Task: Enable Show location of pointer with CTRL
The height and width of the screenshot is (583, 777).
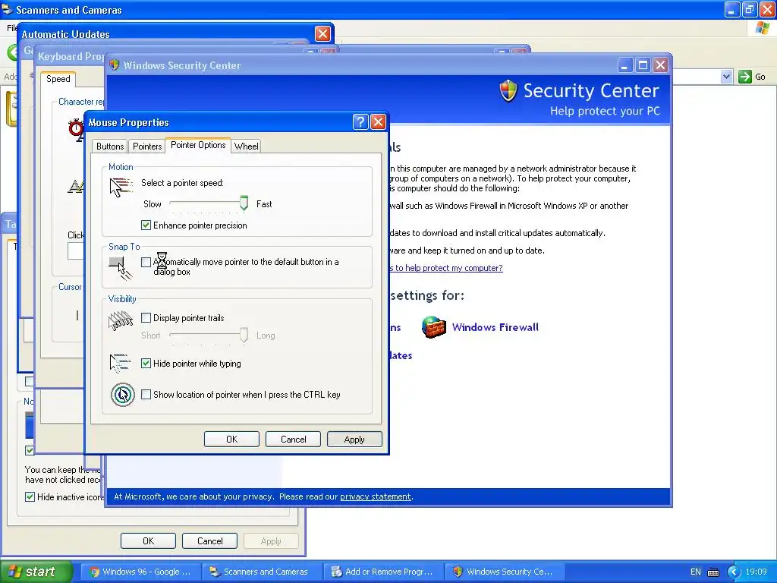Action: pos(146,395)
